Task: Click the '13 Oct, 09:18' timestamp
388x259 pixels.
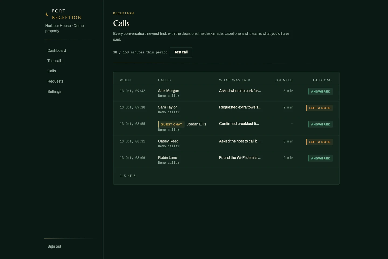Action: [x=133, y=107]
